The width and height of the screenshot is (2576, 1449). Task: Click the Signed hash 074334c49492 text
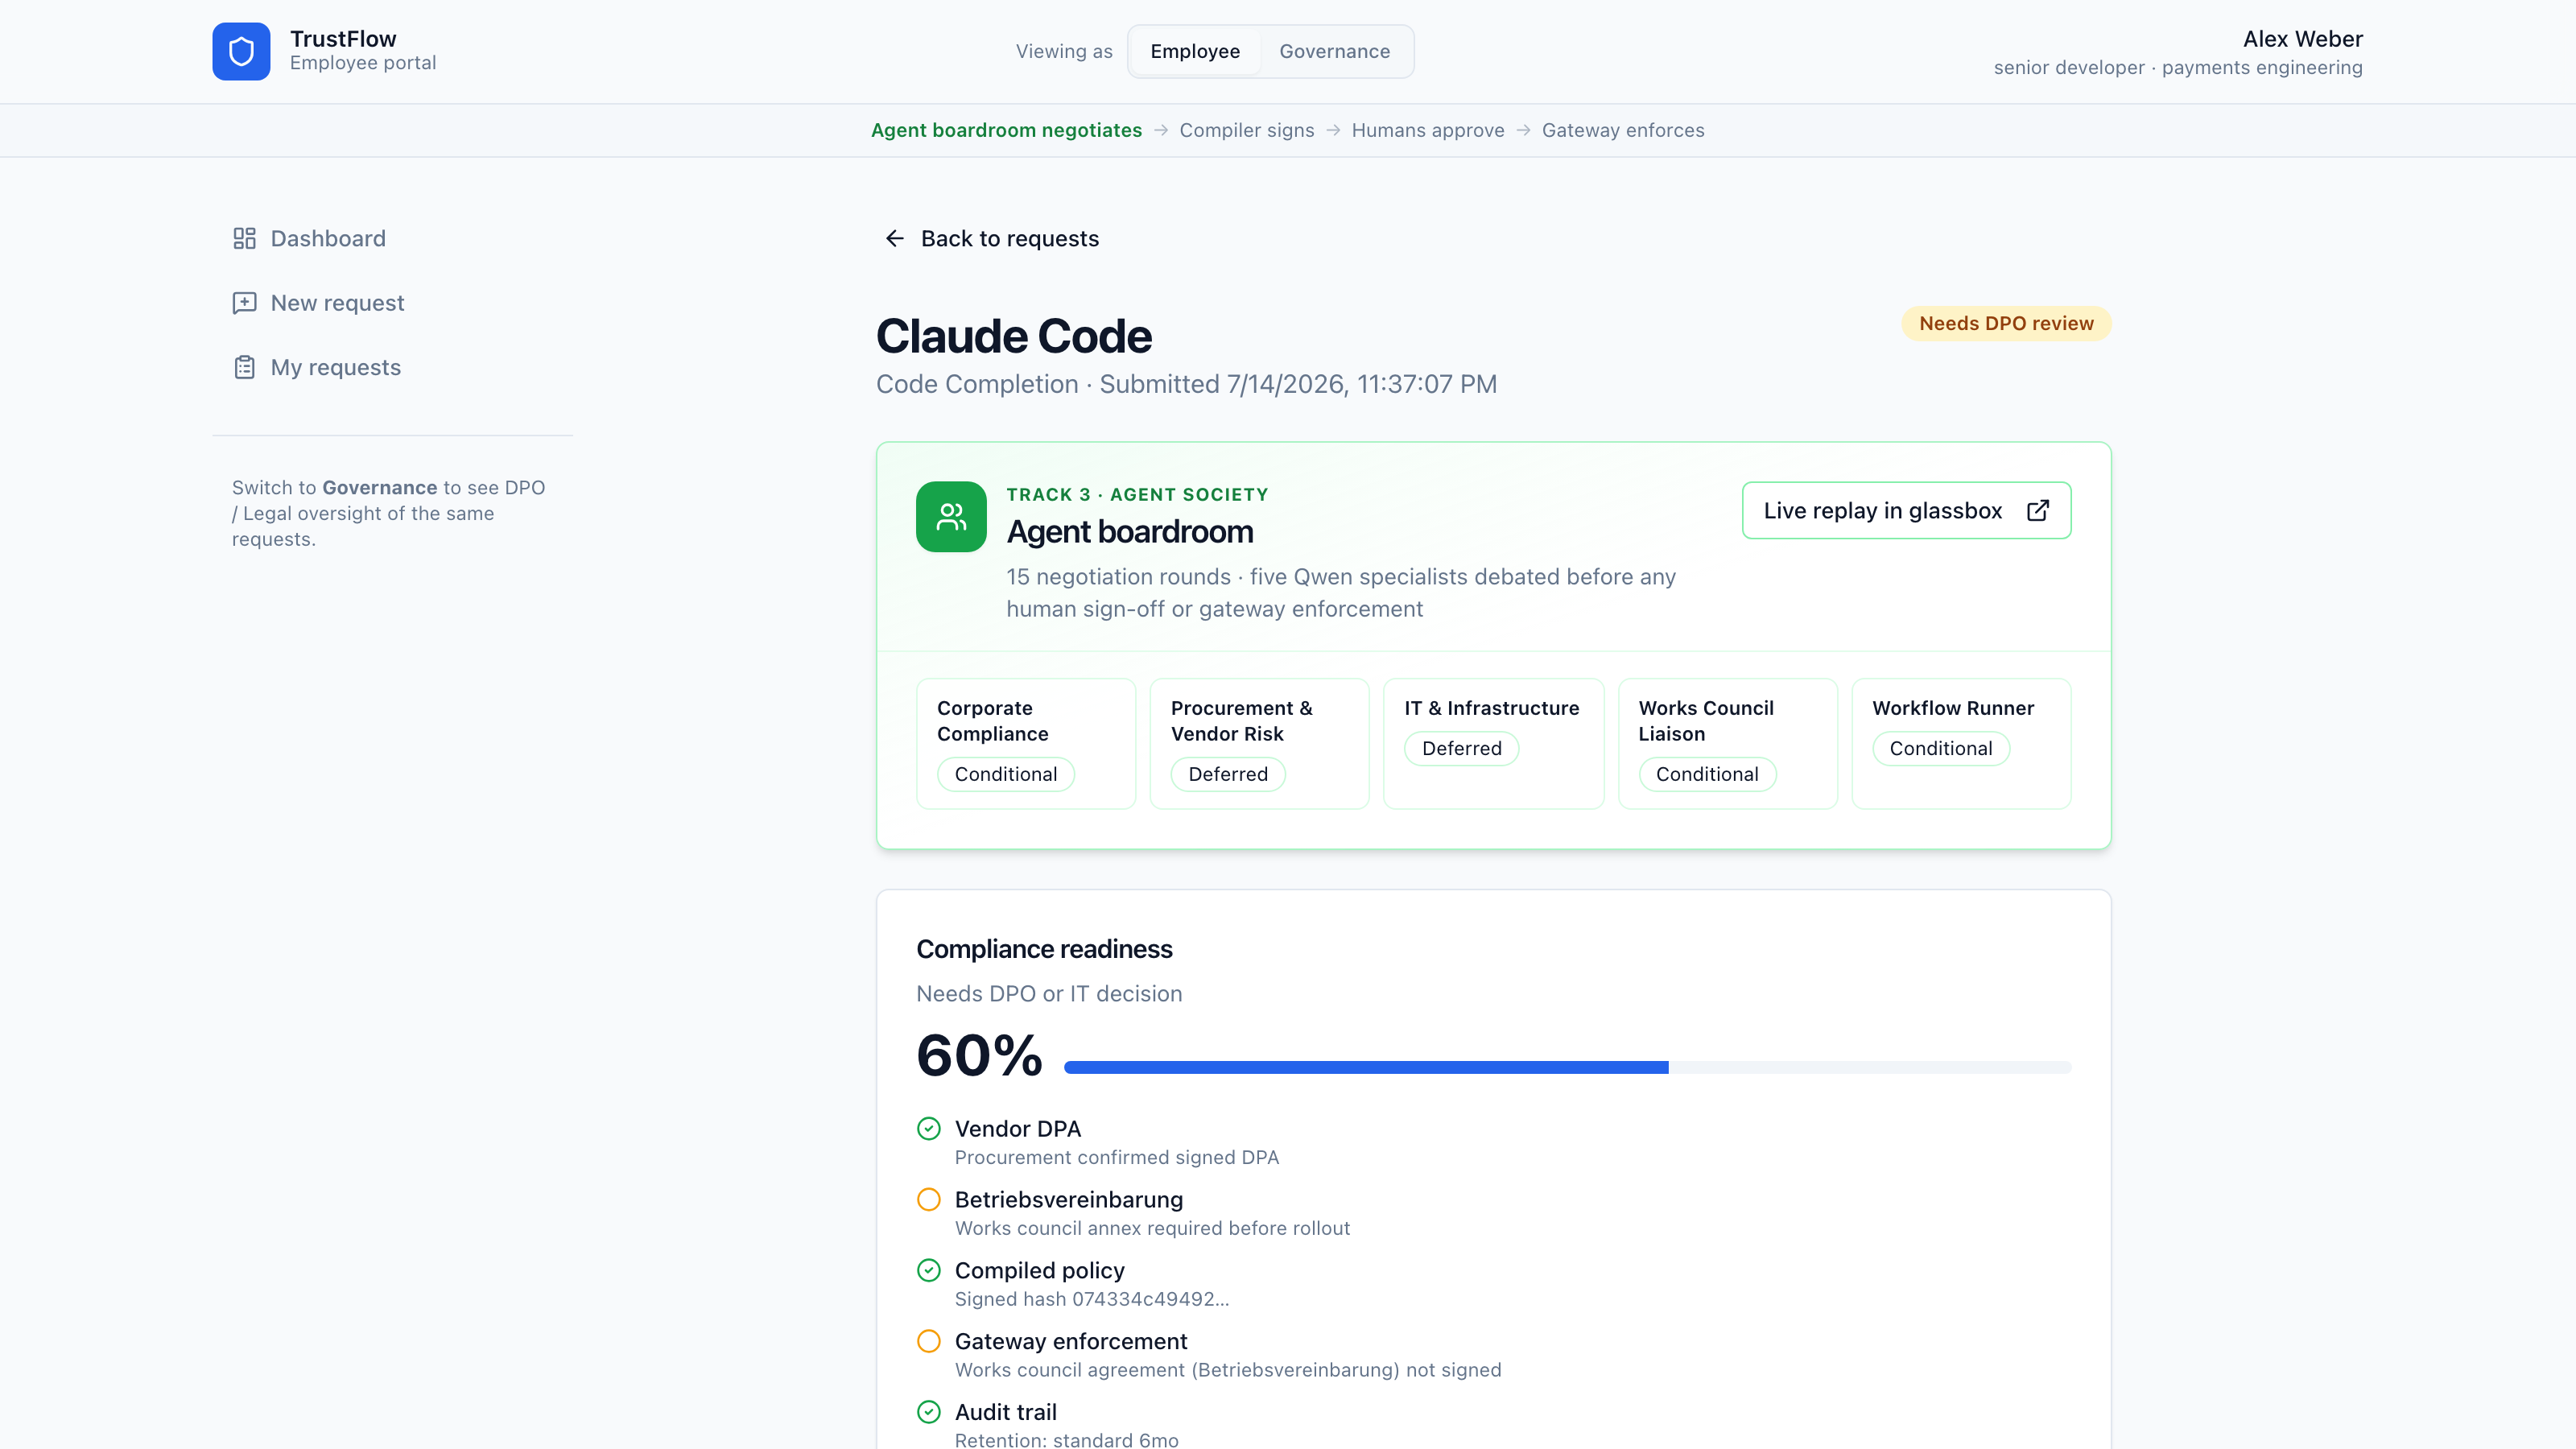pos(1091,1298)
